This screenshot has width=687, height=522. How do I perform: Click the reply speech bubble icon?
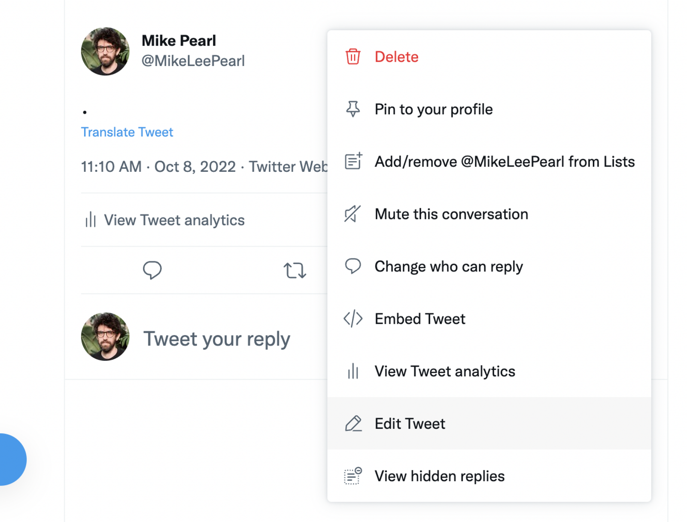pyautogui.click(x=152, y=270)
